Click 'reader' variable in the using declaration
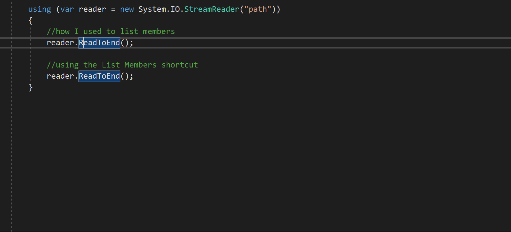This screenshot has height=232, width=511. pyautogui.click(x=92, y=9)
